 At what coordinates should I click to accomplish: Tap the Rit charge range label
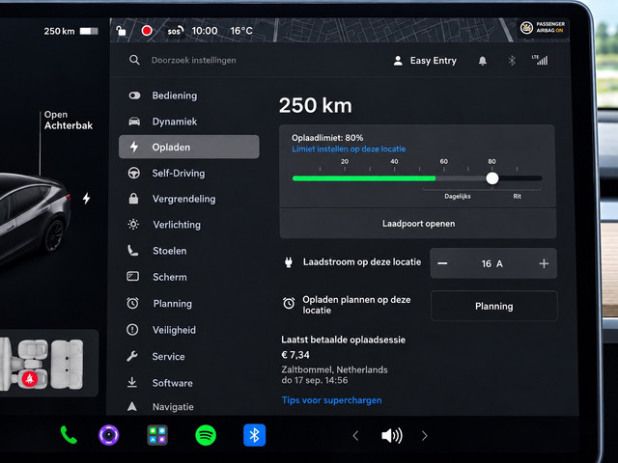[518, 196]
